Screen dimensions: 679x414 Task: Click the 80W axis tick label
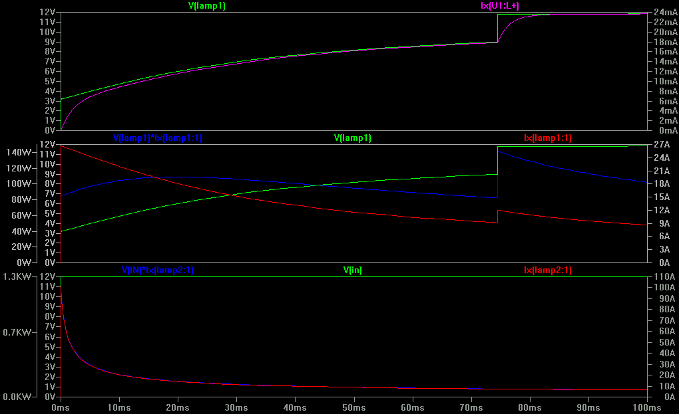tap(22, 199)
